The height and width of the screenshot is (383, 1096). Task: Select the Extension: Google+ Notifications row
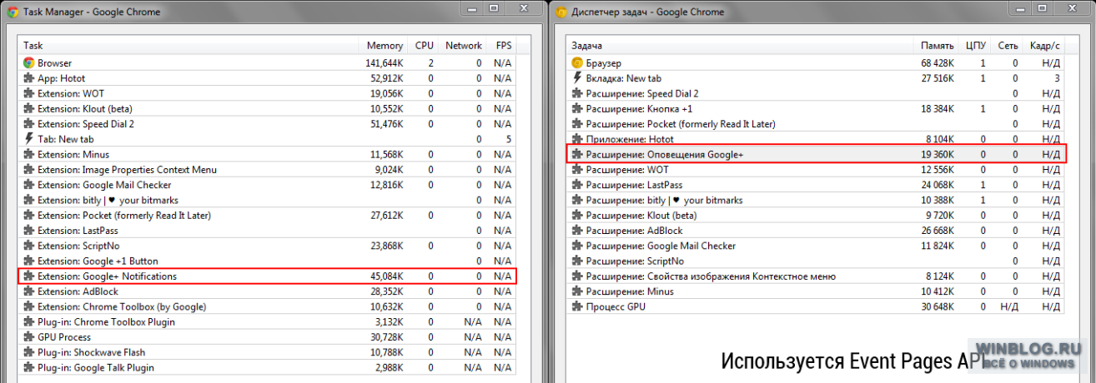[x=268, y=276]
